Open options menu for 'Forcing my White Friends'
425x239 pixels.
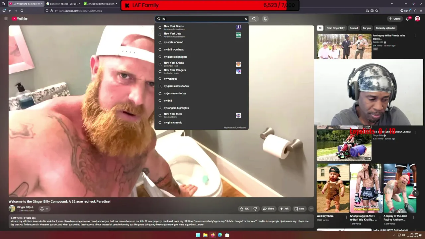415,36
